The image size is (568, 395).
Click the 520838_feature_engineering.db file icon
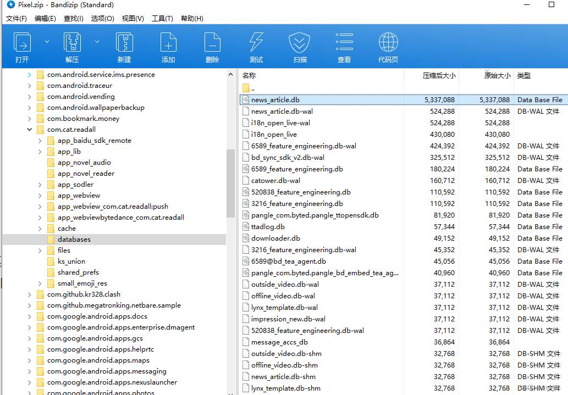246,192
